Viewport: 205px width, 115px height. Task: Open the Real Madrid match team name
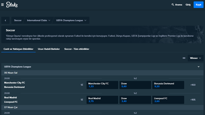tap(11, 97)
